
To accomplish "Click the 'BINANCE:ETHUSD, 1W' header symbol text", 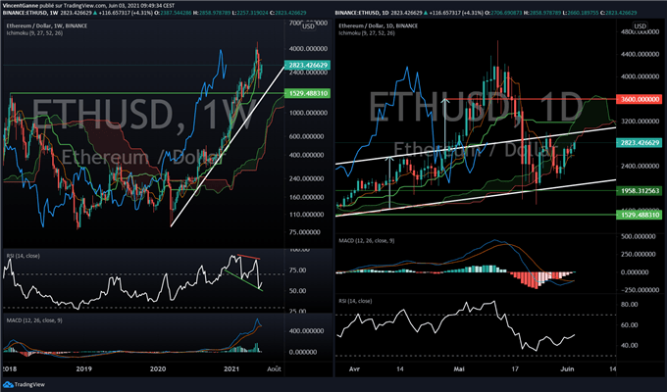I will click(x=30, y=13).
